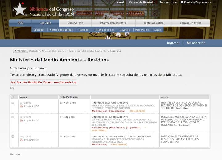Click the PDF icon for Ley 20920

pyautogui.click(x=22, y=120)
